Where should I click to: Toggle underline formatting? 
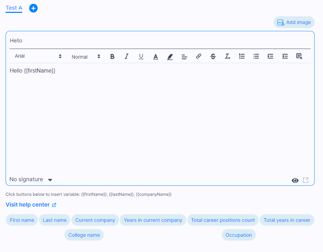click(x=141, y=56)
